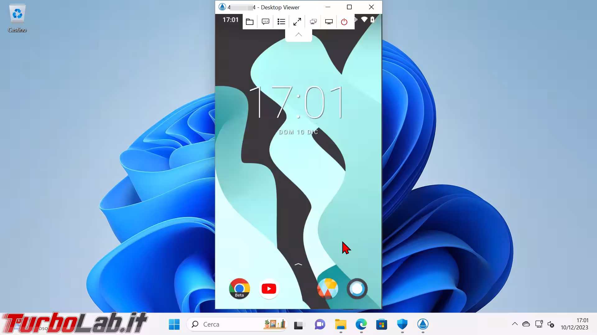The image size is (597, 335).
Task: Open the actions list icon in toolbar
Action: [281, 22]
